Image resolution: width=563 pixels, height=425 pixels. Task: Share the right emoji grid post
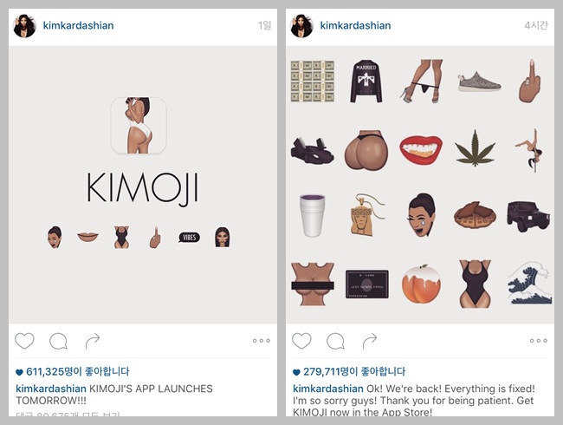[370, 341]
